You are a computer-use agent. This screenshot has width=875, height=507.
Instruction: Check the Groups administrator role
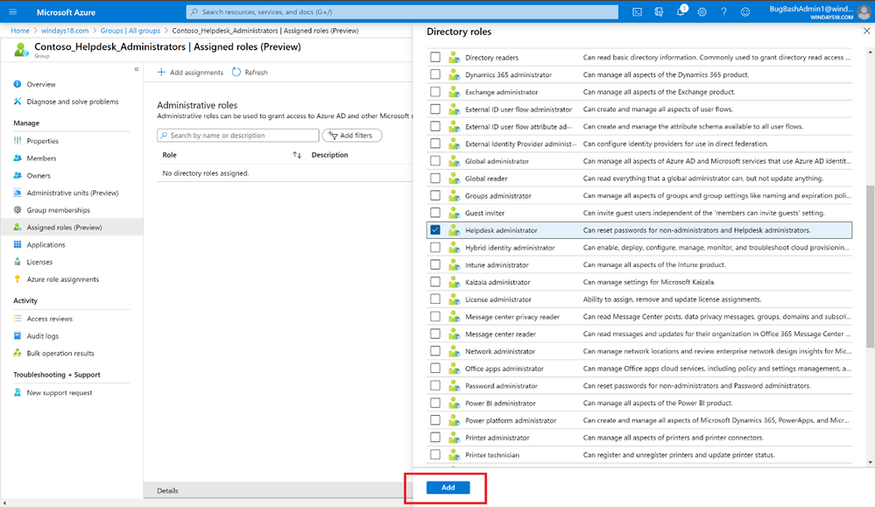point(435,195)
